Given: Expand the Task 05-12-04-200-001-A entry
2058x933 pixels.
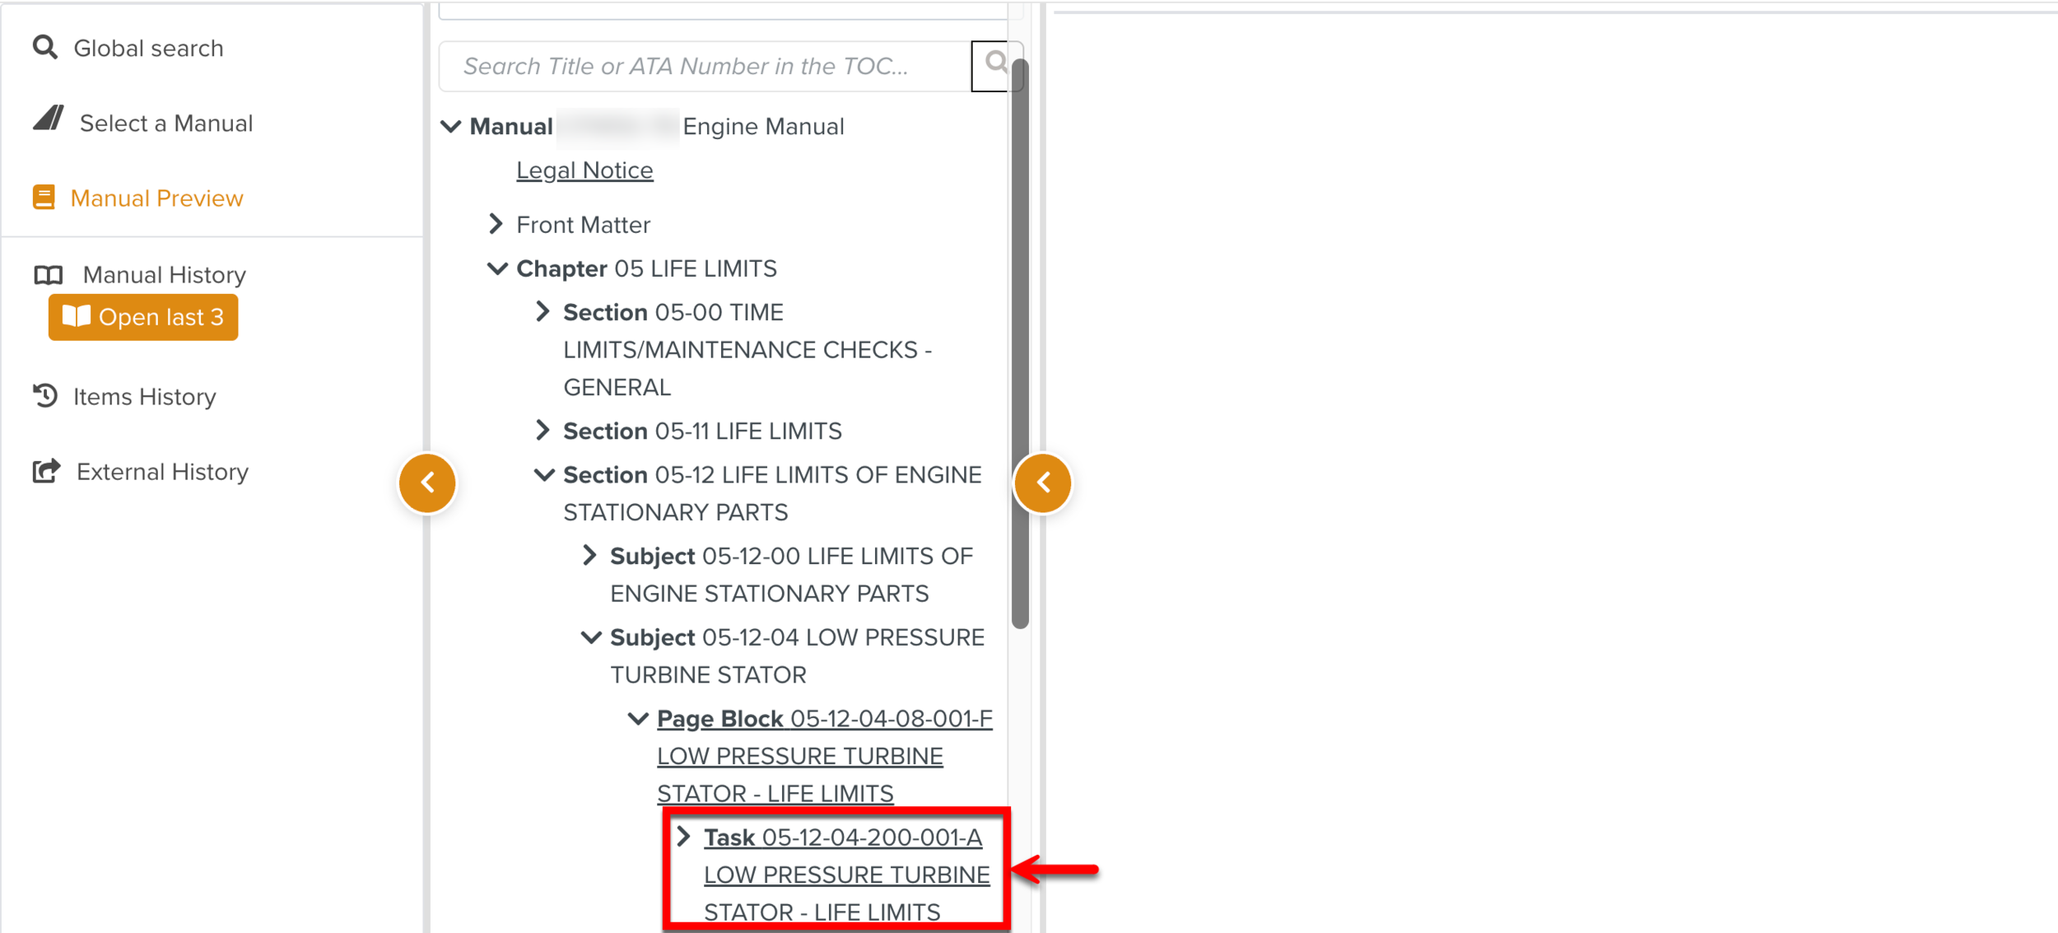Looking at the screenshot, I should point(684,837).
